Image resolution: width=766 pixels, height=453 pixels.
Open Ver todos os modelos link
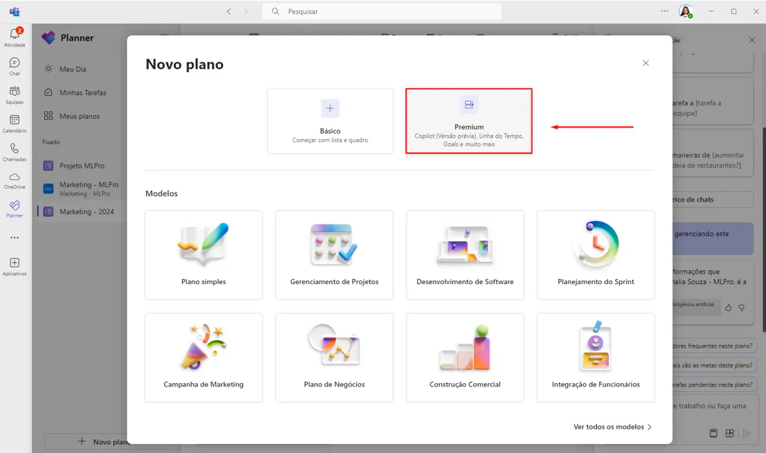(613, 427)
